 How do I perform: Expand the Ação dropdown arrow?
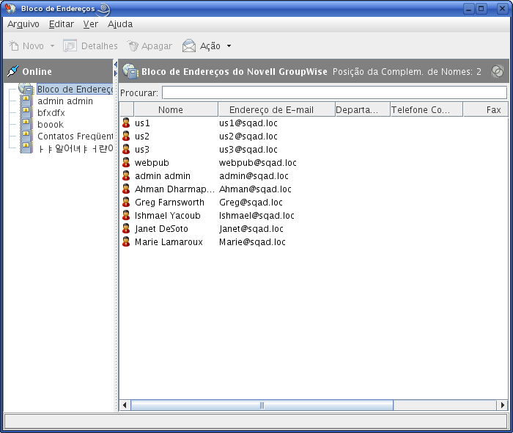click(229, 46)
